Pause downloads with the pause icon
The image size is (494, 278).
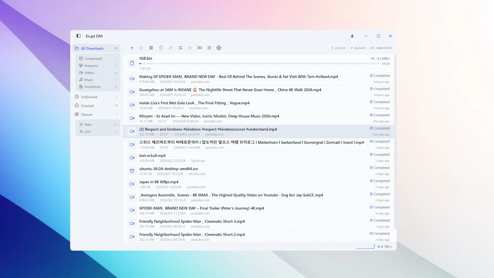click(151, 48)
